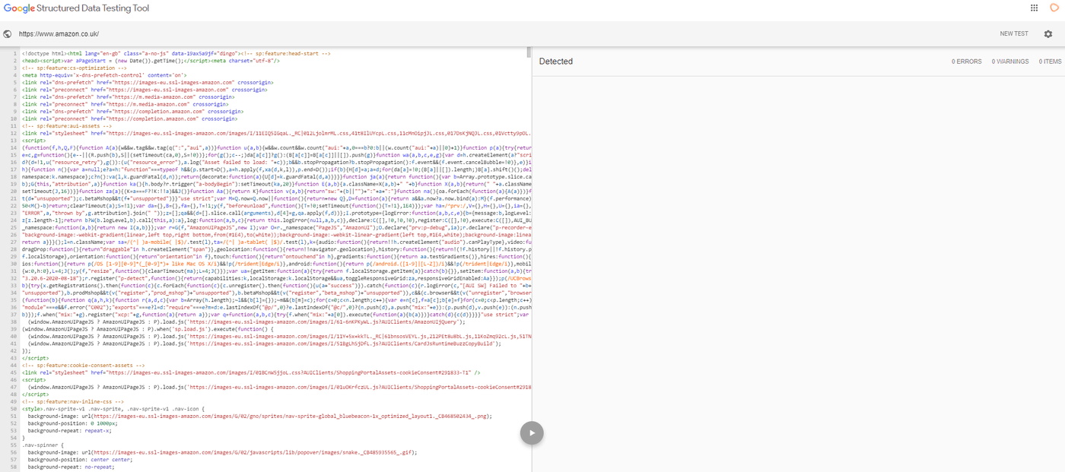Click line number 1 in the gutter
The width and height of the screenshot is (1065, 472).
(15, 54)
